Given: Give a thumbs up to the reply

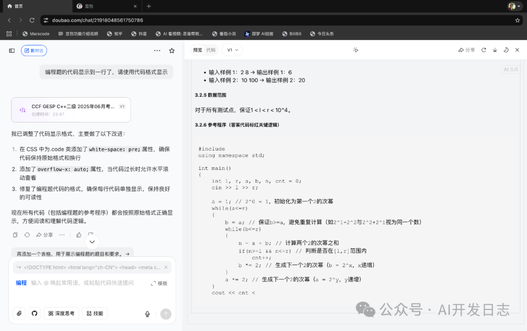Looking at the screenshot, I should (79, 234).
